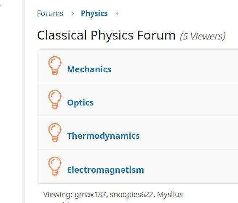Select the username Myslius in viewers
Viewport: 238px width, 203px height.
click(x=170, y=194)
